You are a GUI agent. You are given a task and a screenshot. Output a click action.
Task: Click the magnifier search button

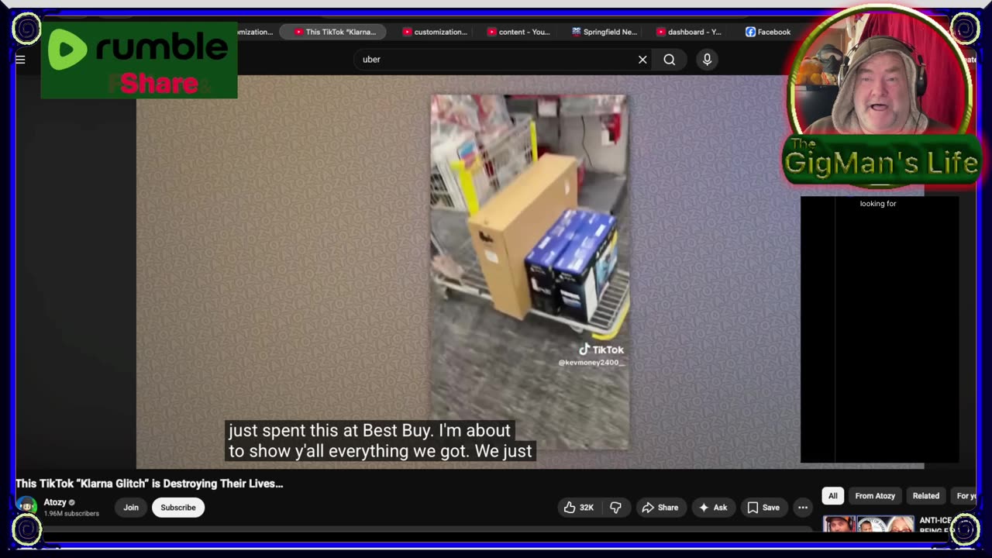click(670, 60)
